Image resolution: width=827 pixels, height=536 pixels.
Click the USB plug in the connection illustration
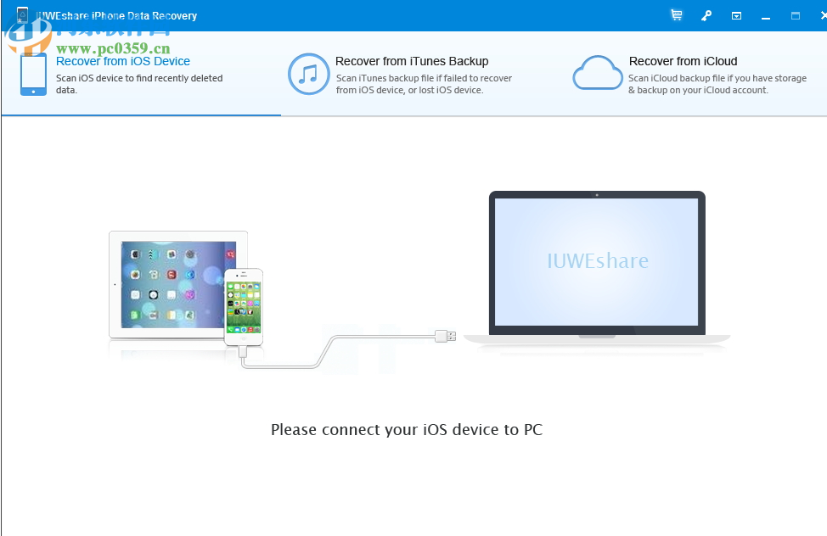(x=446, y=336)
